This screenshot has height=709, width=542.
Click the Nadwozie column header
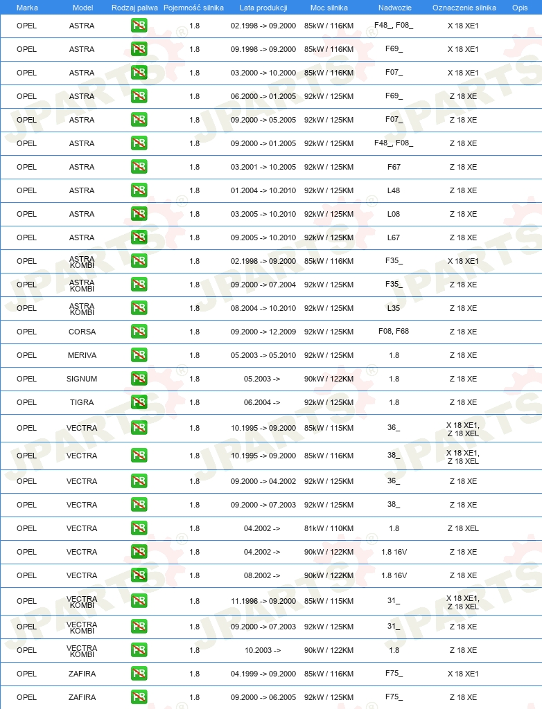(x=395, y=8)
